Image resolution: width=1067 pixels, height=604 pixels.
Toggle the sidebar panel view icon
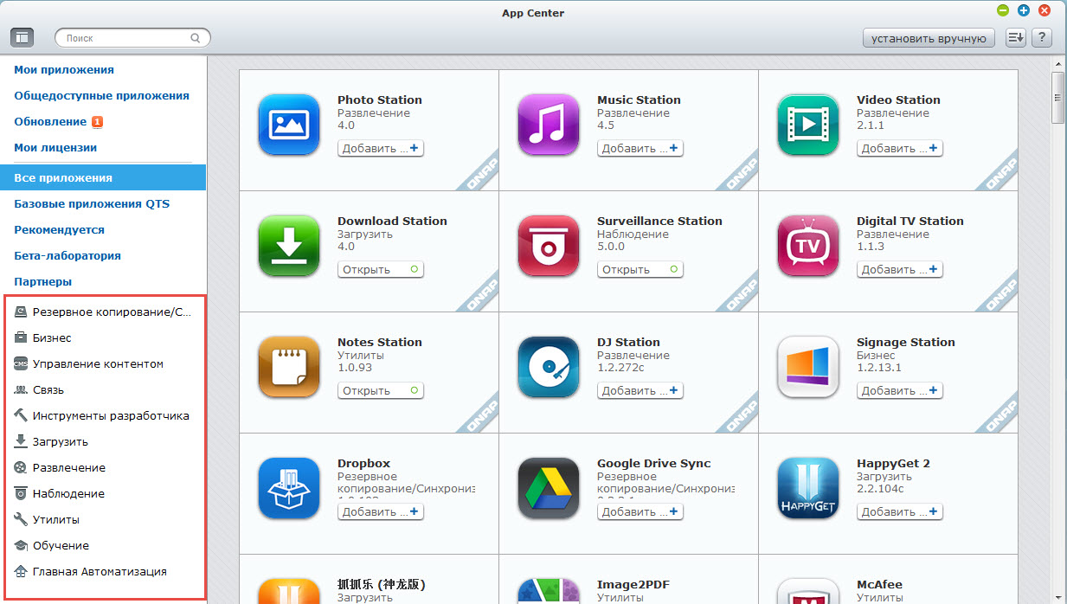coord(22,37)
